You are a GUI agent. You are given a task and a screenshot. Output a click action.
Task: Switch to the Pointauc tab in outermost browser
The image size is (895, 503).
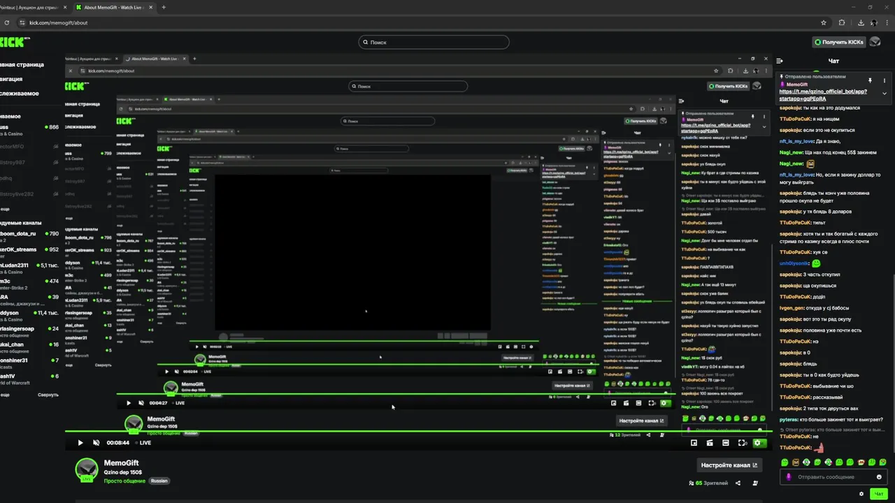(28, 7)
